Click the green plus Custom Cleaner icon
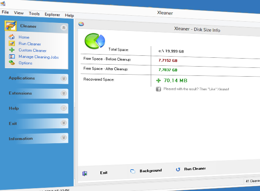 click(x=11, y=50)
